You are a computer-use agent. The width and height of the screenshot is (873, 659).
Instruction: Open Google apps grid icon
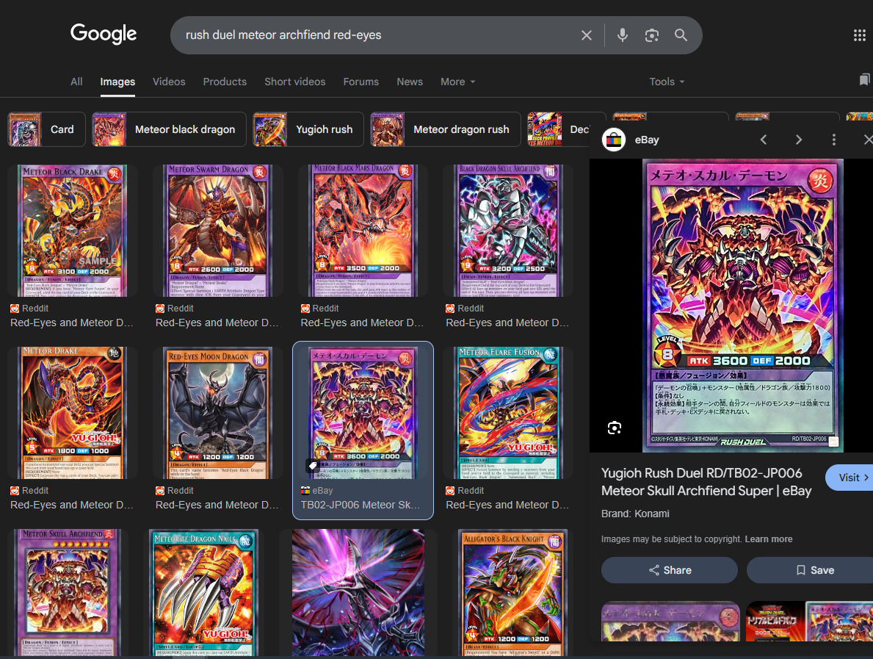[859, 36]
